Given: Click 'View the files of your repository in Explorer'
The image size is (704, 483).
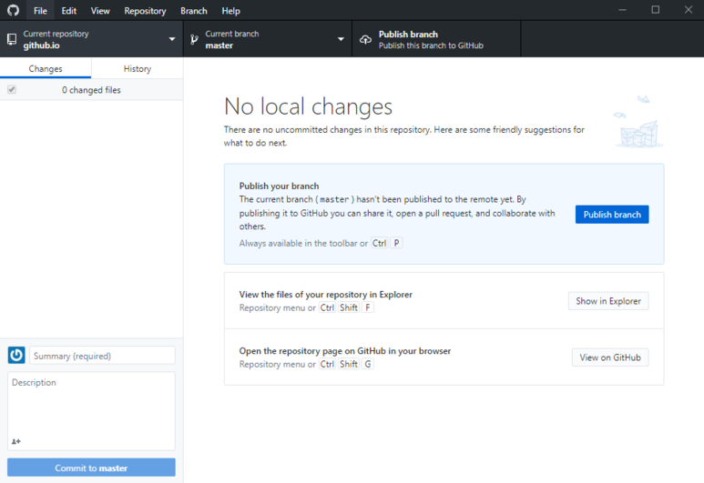Looking at the screenshot, I should point(325,294).
